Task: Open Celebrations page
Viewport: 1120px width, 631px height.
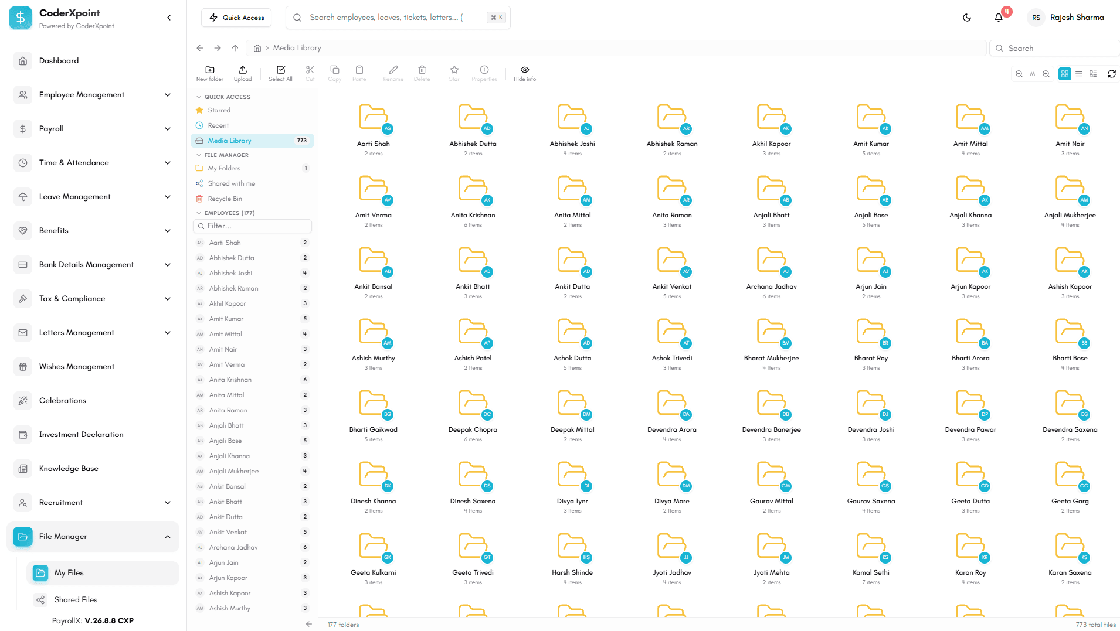Action: (x=94, y=401)
